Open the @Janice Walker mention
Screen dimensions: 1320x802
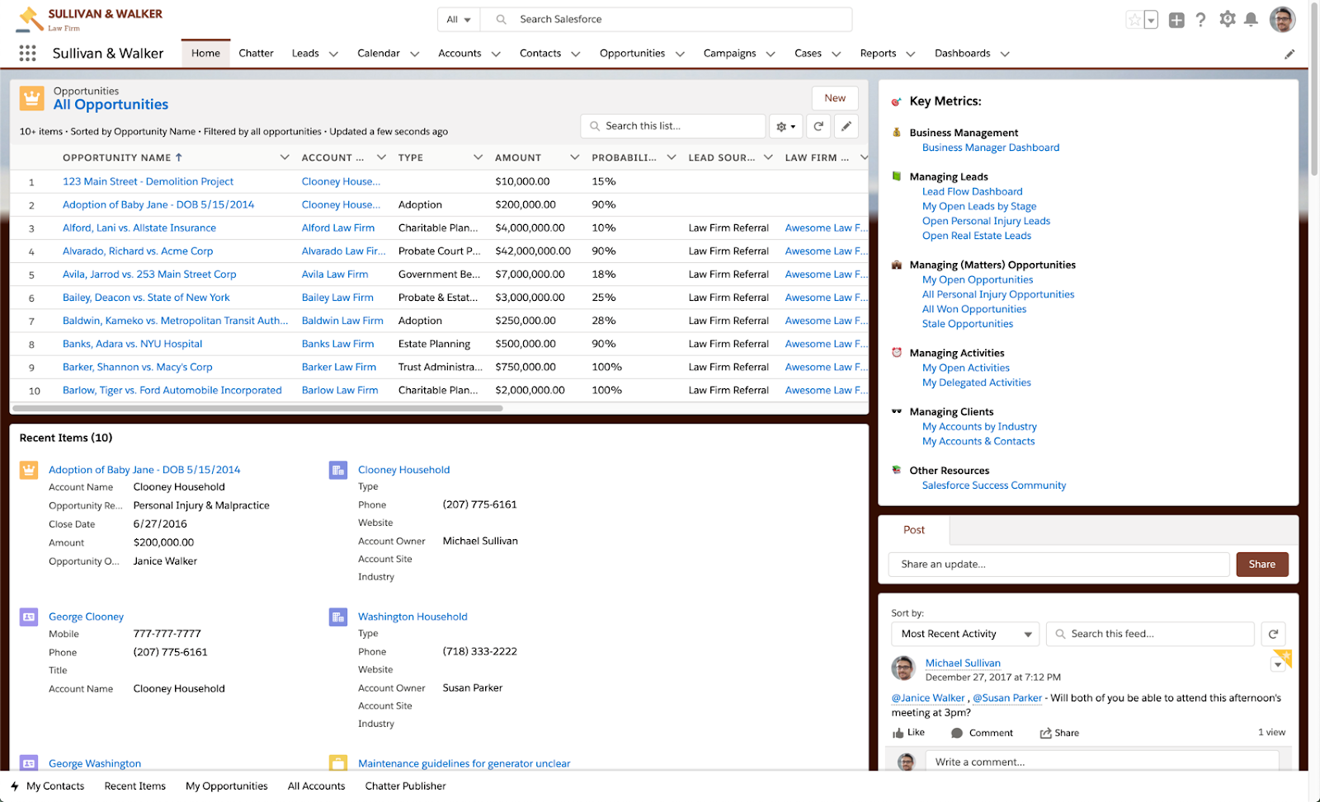[x=928, y=698]
